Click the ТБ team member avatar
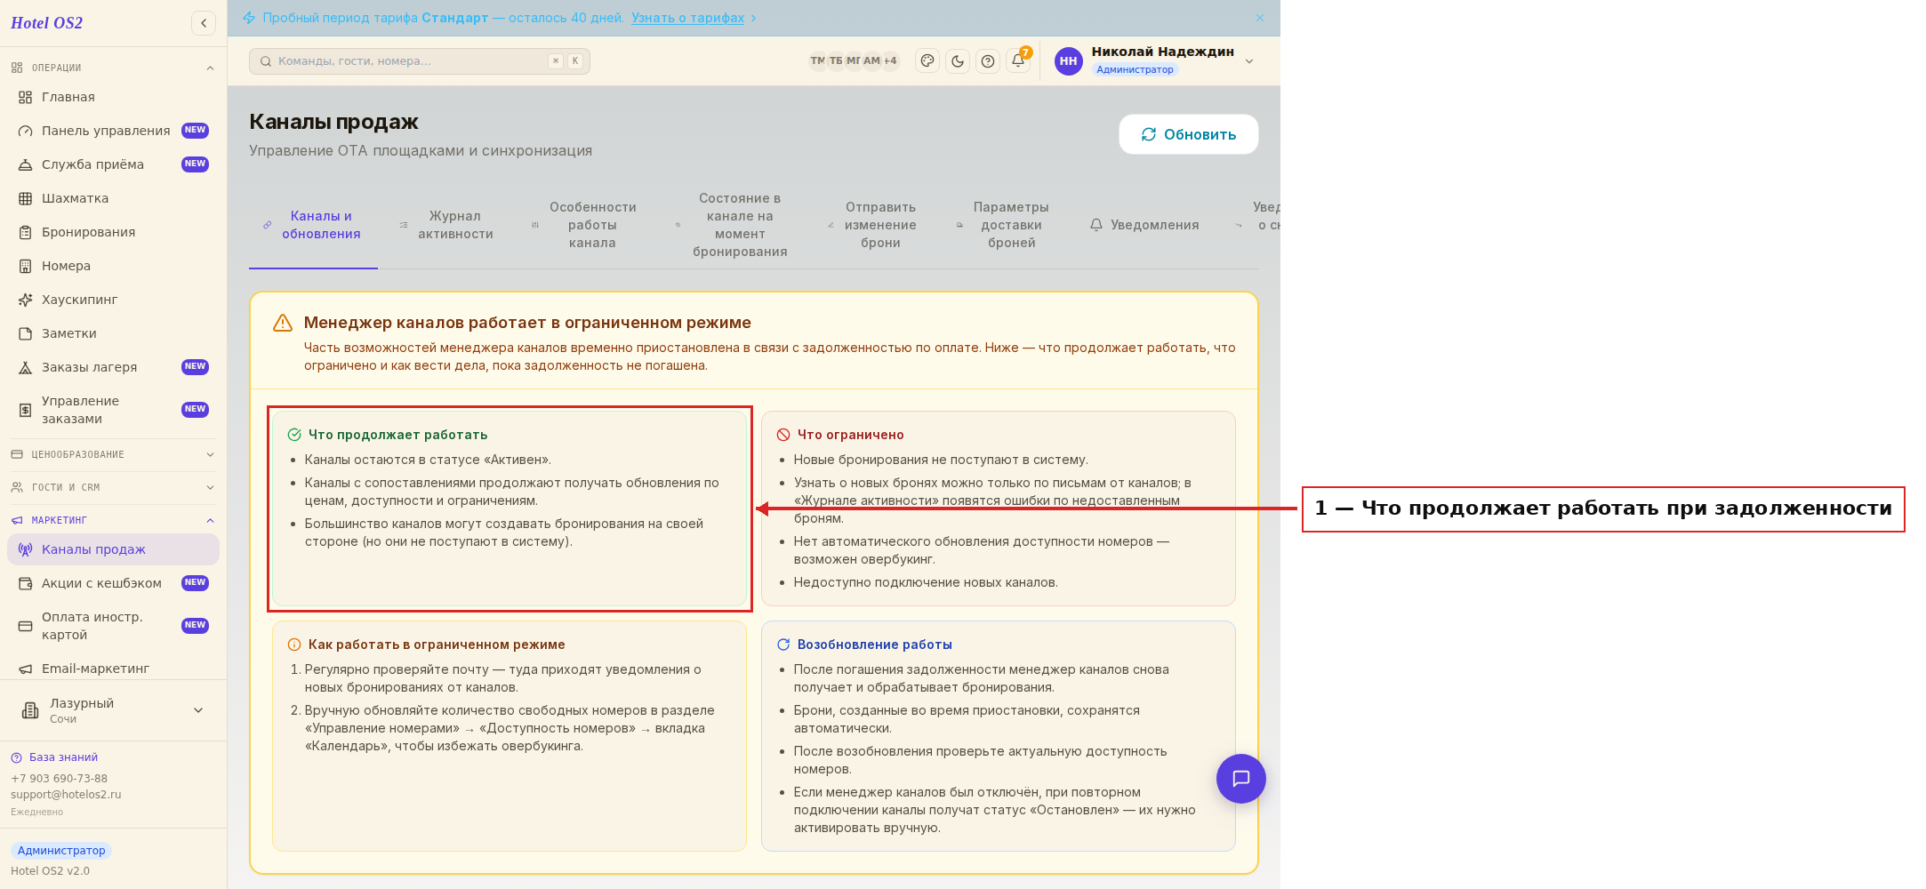Screen dimensions: 1926x889 [836, 60]
